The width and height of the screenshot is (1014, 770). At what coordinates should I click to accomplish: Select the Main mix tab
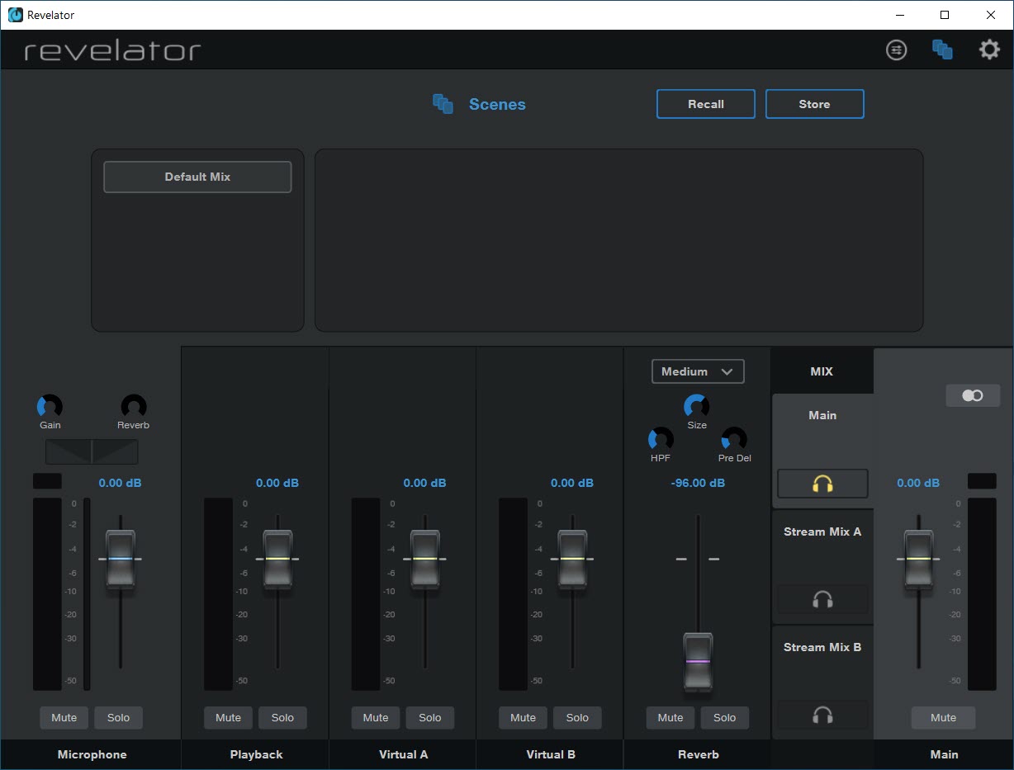tap(822, 416)
